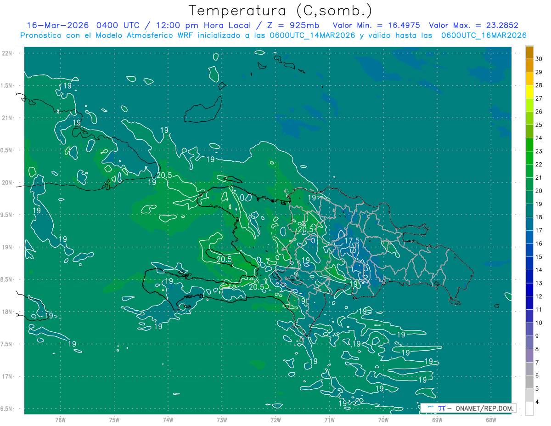551x426 pixels.
Task: Click the '71W' longitude axis label
Action: (329, 420)
